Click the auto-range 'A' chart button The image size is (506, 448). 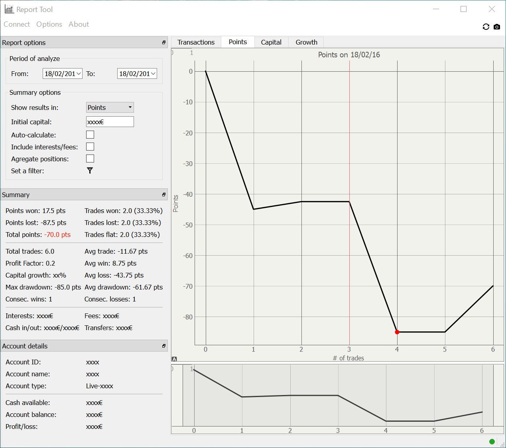click(x=174, y=359)
